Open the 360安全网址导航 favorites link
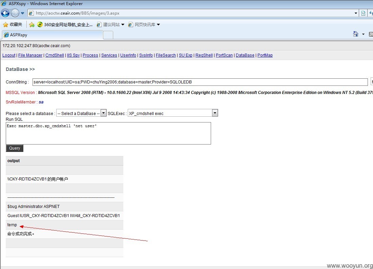Image resolution: width=373 pixels, height=269 pixels. click(x=65, y=24)
